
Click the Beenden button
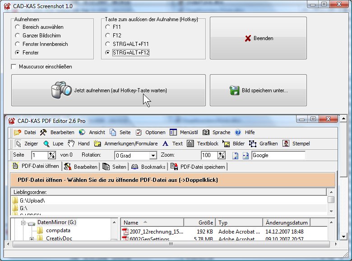tap(258, 38)
